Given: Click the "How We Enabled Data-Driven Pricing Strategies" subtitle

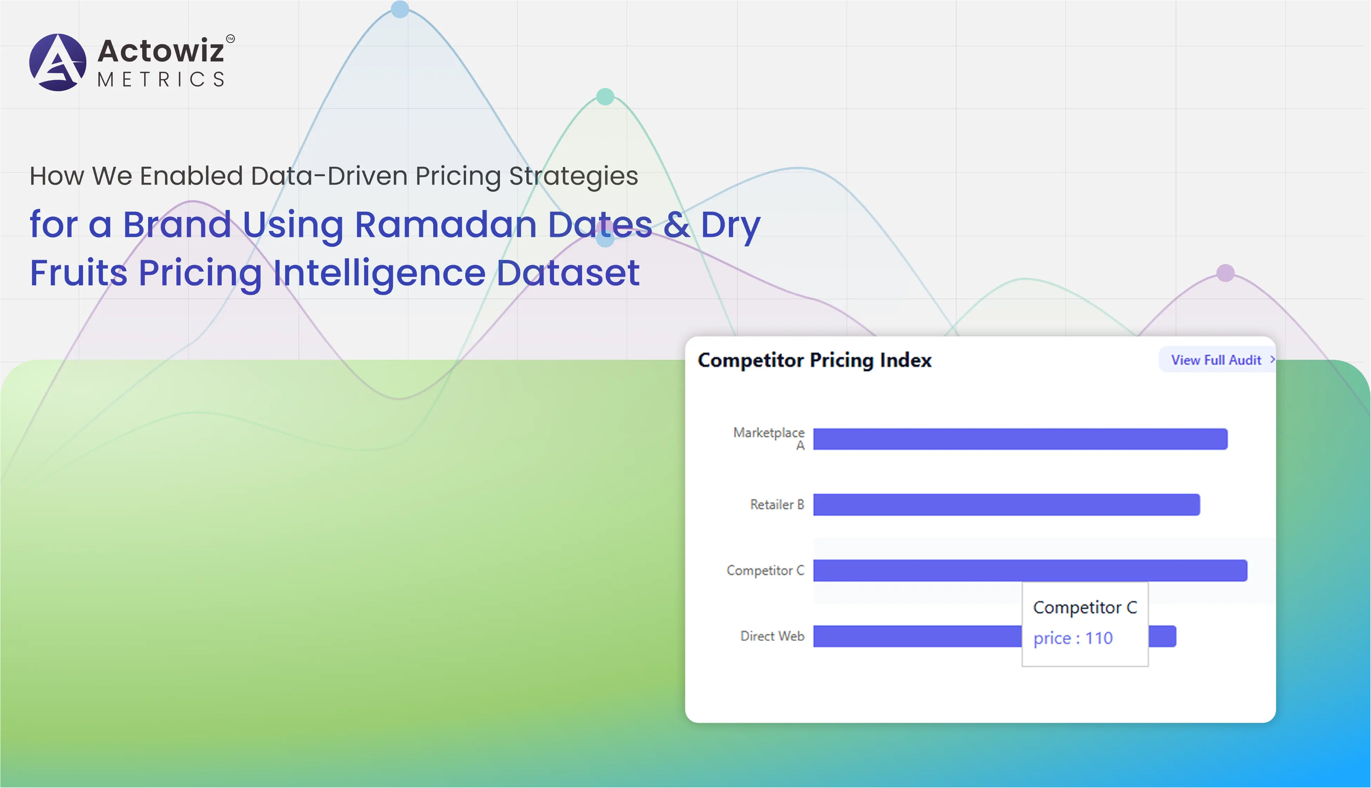Looking at the screenshot, I should point(334,176).
